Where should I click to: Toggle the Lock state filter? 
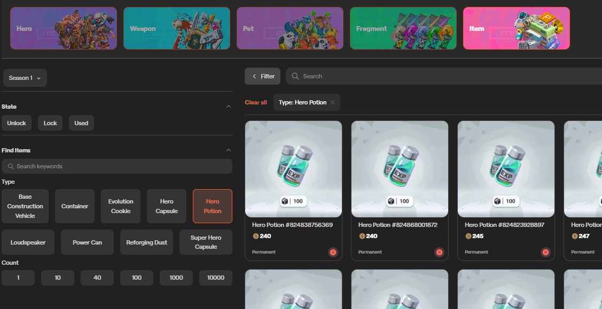50,123
